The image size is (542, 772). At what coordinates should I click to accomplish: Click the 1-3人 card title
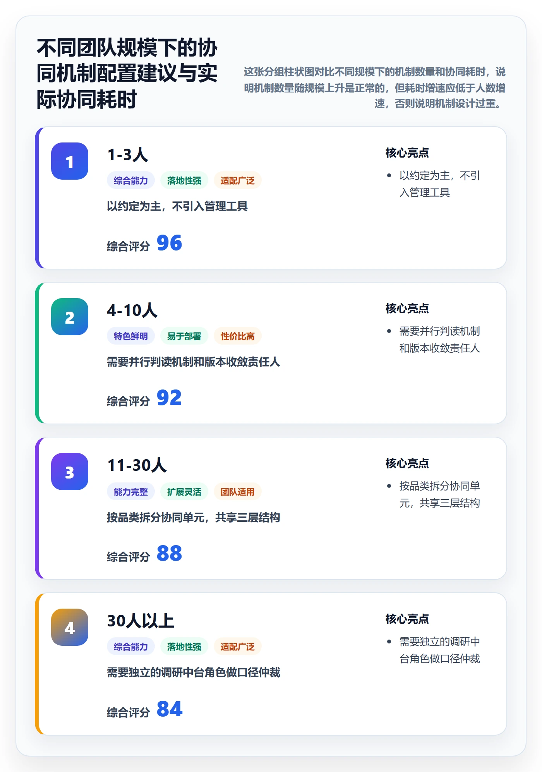point(128,155)
